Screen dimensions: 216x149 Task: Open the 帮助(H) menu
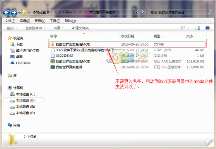coord(70,21)
